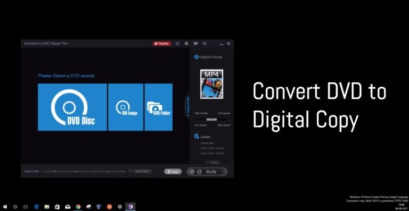Screen dimensions: 409x211
Task: Click the Clear button
Action: (x=173, y=172)
